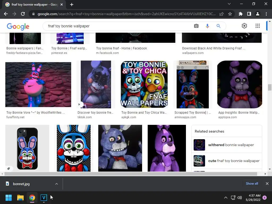
Task: Open the Chrome three-dot menu
Action: (x=266, y=14)
